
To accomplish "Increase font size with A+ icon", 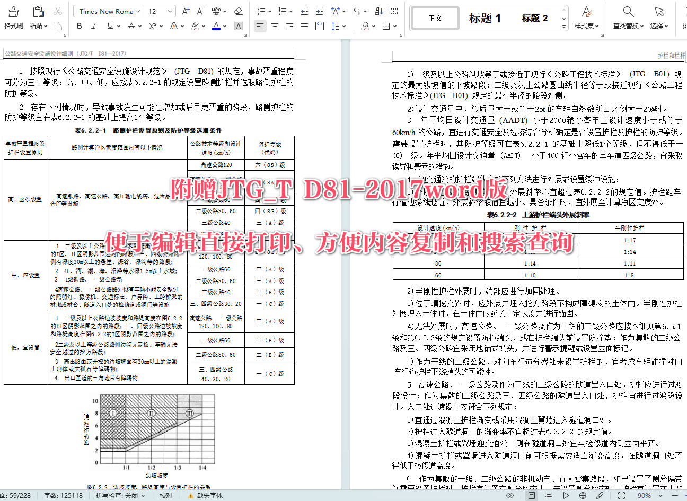I will click(186, 11).
